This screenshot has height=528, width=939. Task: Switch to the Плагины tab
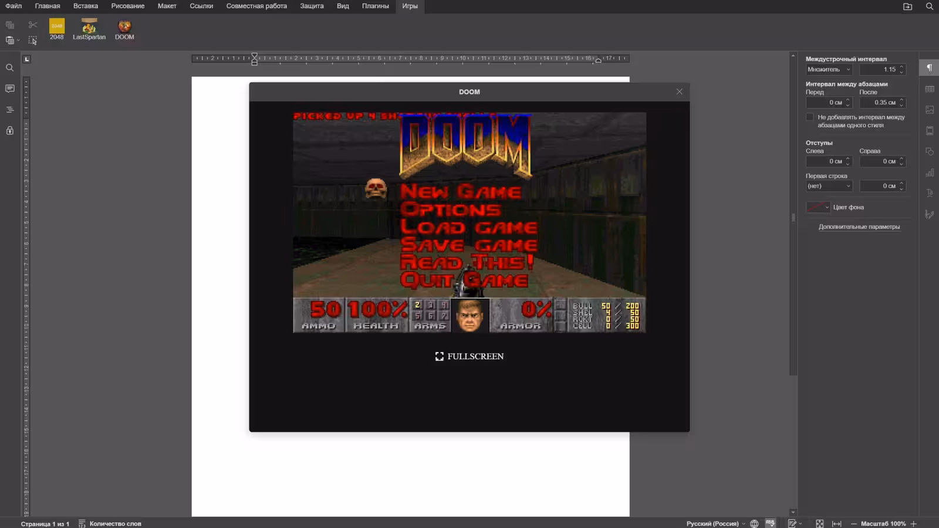click(x=376, y=6)
